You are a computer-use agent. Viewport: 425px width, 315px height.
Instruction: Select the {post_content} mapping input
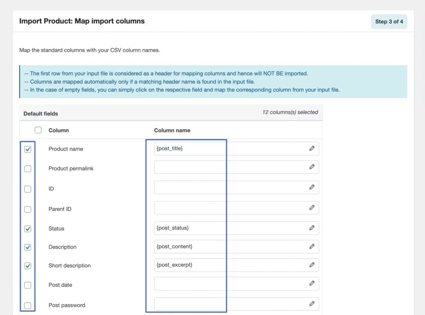(x=230, y=246)
